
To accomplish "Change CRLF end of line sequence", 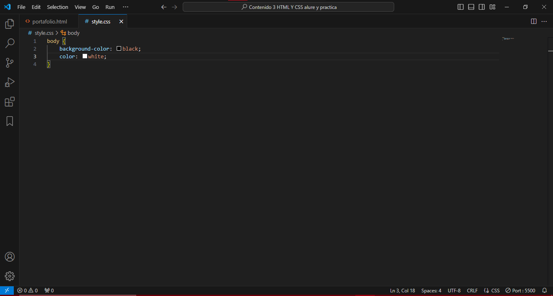I will coord(472,290).
